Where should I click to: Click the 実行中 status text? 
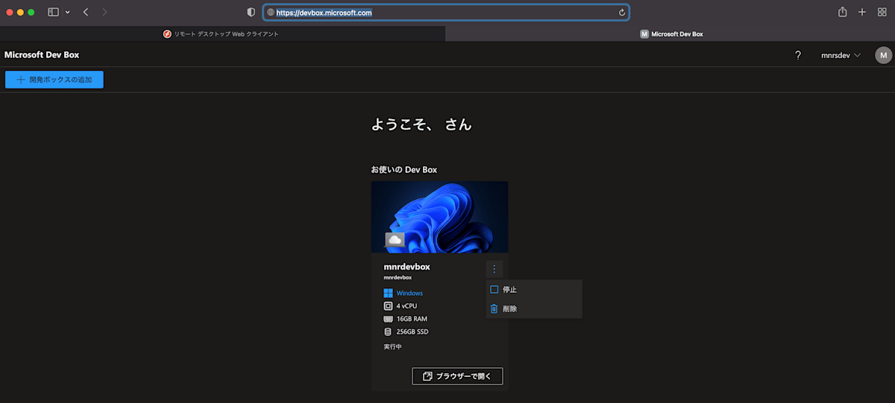392,346
